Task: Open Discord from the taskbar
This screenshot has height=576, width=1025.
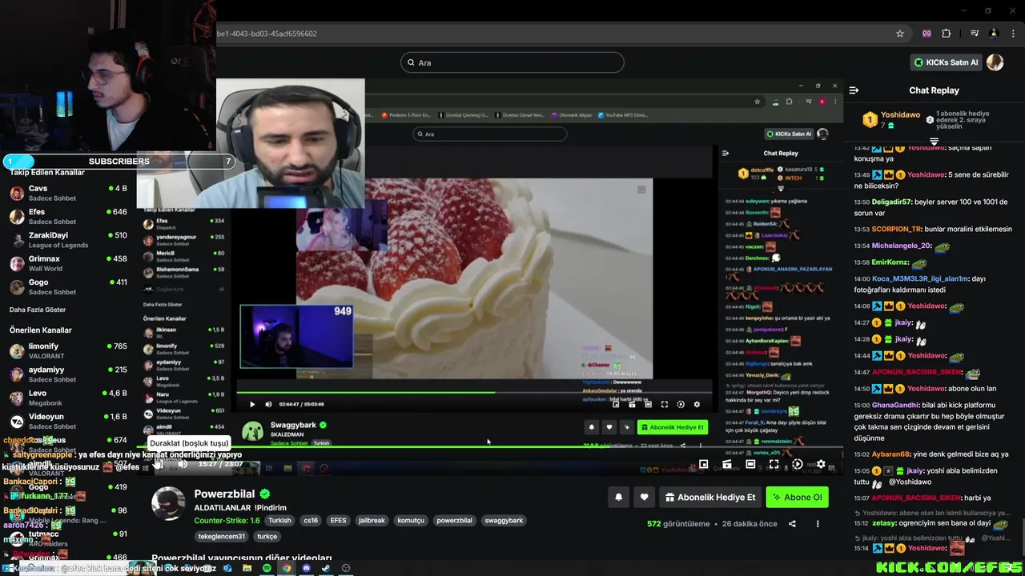Action: click(x=306, y=568)
